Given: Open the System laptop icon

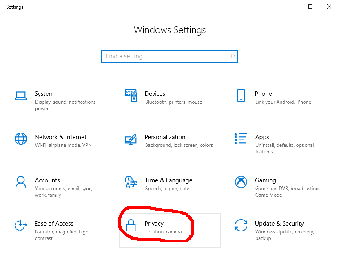Looking at the screenshot, I should 21,96.
